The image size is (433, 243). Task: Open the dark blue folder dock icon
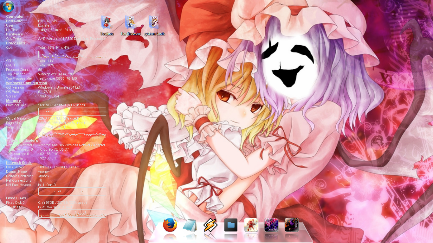tap(231, 225)
